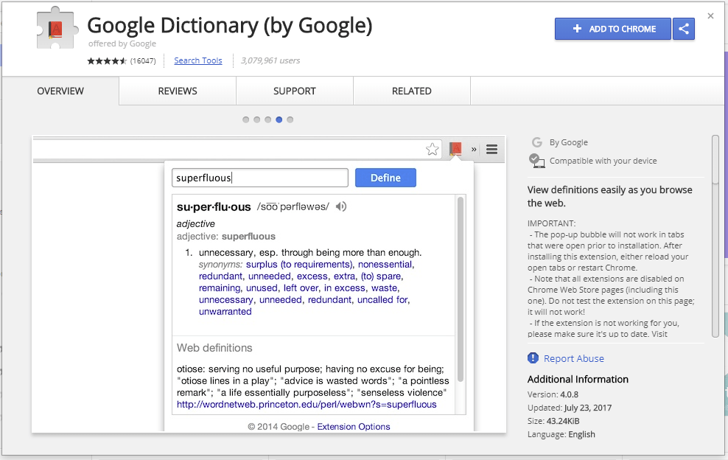Play the pronunciation audio for superfluous

[x=340, y=207]
